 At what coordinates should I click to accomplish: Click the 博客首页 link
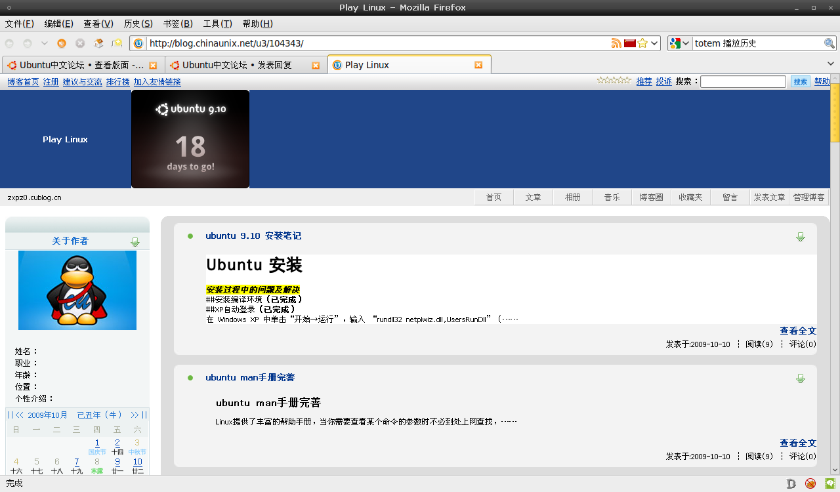tap(23, 82)
